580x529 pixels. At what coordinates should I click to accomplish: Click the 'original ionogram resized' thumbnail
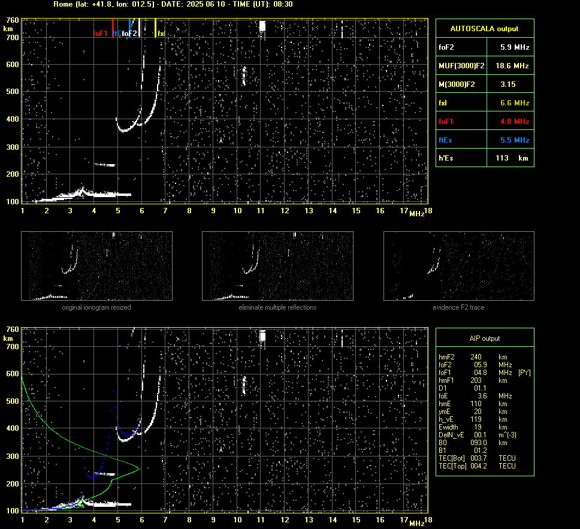96,266
